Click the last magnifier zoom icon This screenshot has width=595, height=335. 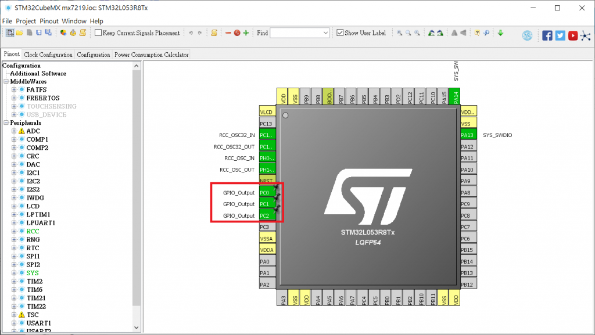point(417,33)
